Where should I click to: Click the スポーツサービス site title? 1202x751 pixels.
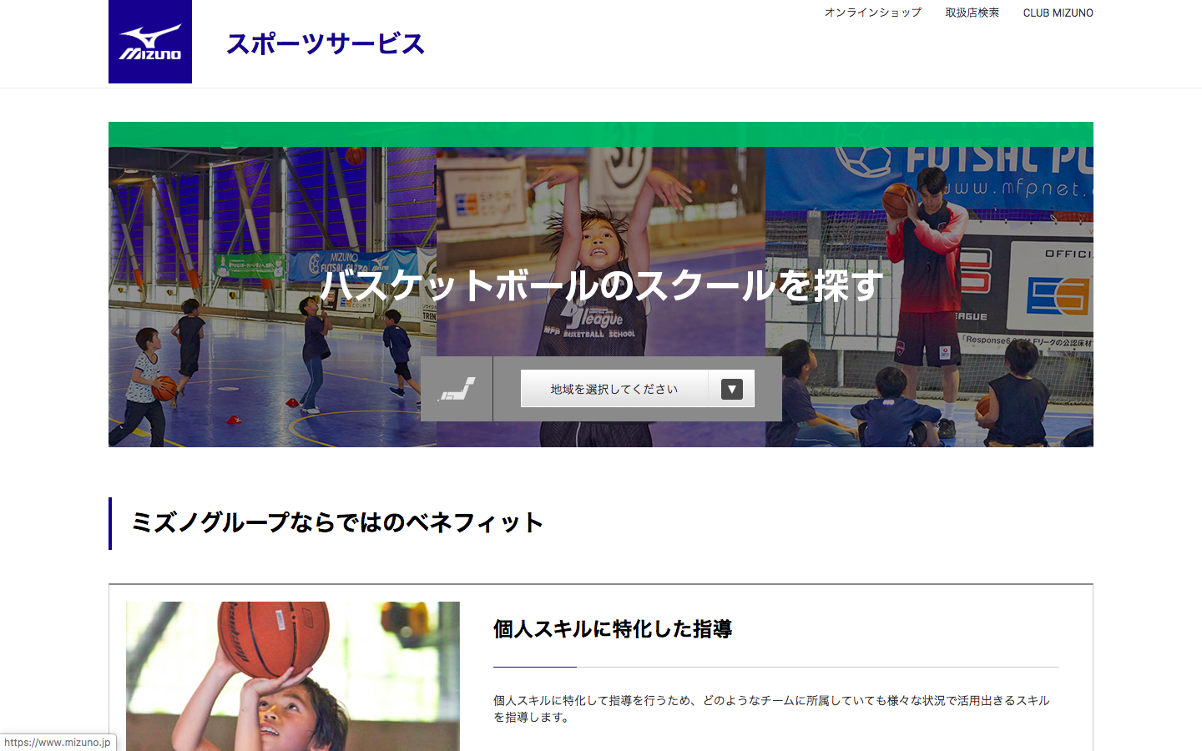click(x=326, y=43)
